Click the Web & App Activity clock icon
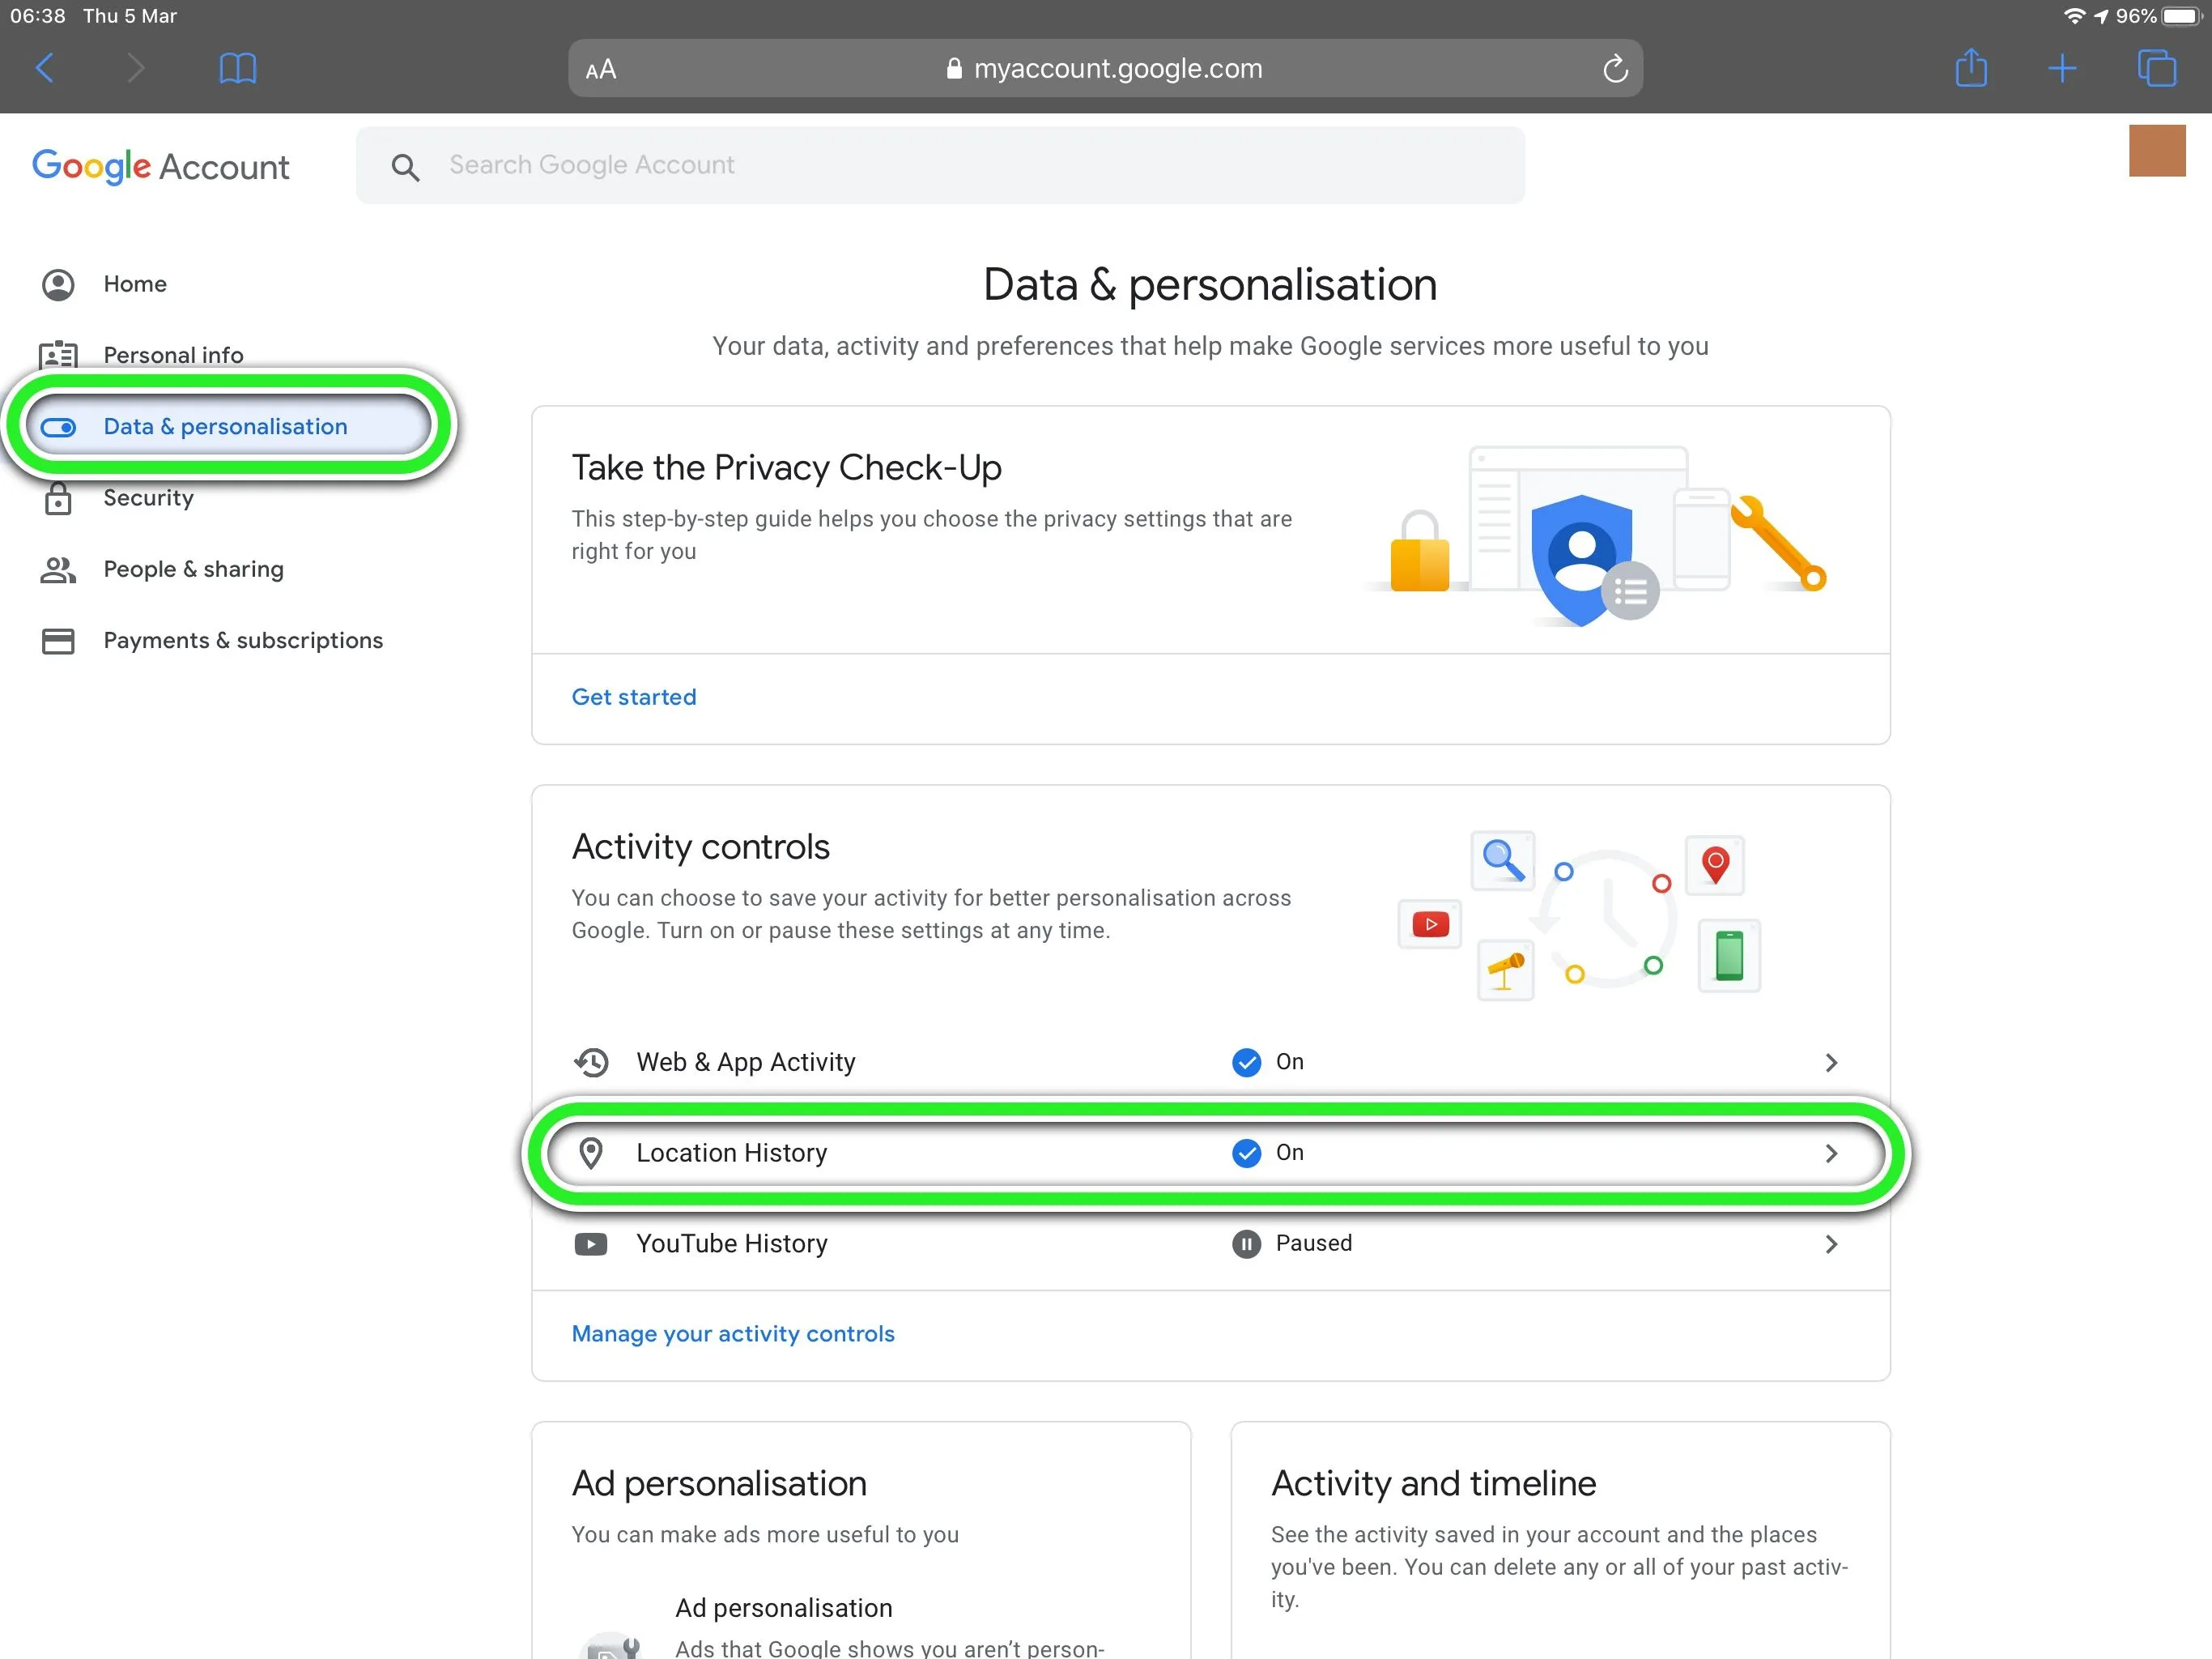2212x1659 pixels. (x=591, y=1062)
